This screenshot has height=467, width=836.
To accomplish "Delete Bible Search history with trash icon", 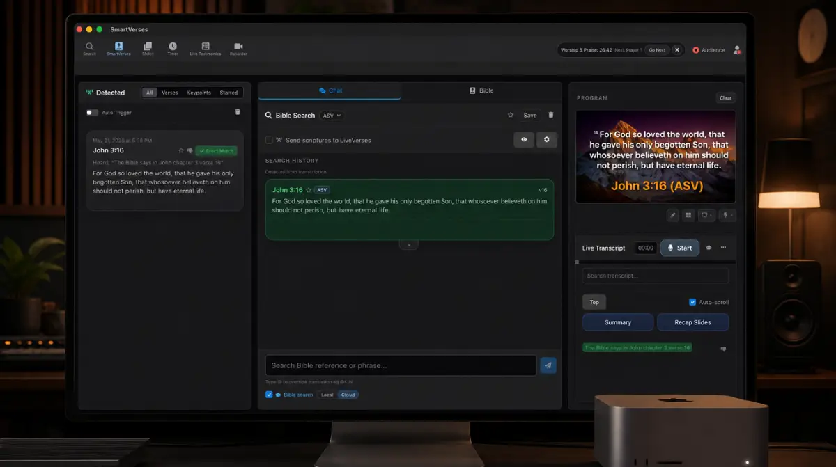I will [551, 115].
